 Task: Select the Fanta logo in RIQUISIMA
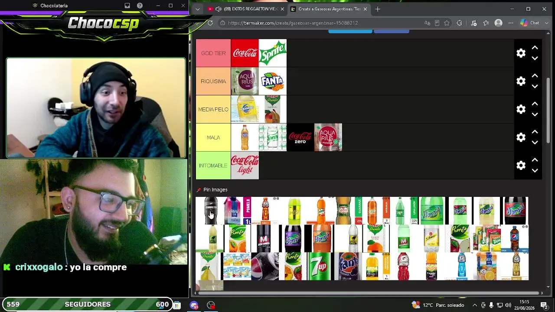pyautogui.click(x=273, y=81)
